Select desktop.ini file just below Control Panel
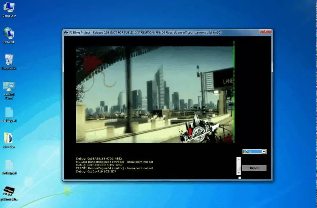Viewport: 317px width, 208px height. (x=9, y=114)
